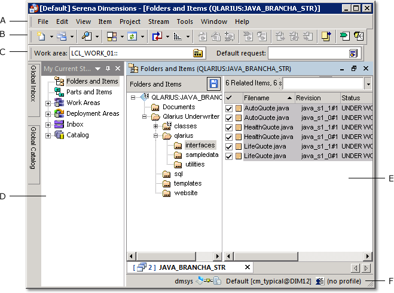Uncheck the first AutoQuote.java row checkbox
This screenshot has width=394, height=293.
[x=230, y=108]
